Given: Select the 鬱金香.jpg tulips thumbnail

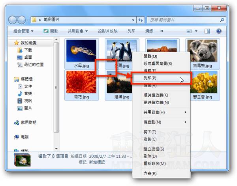Looking at the screenshot, I should pyautogui.click(x=204, y=82).
